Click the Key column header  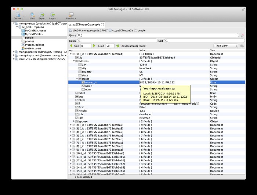tap(103, 50)
